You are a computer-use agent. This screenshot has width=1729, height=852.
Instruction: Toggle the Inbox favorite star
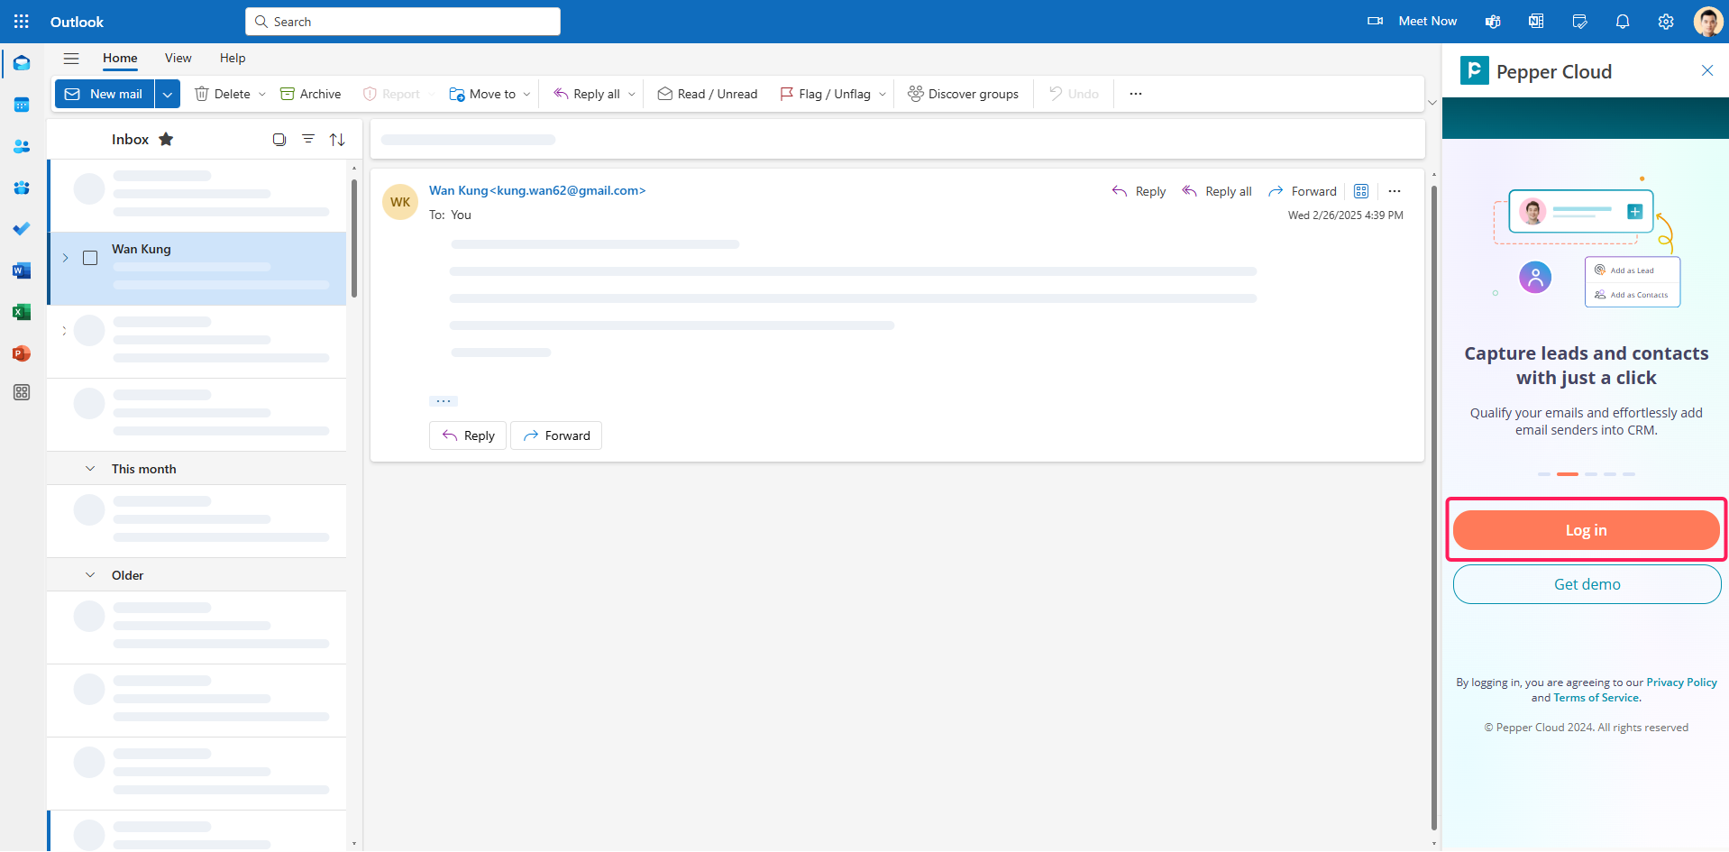(x=166, y=139)
